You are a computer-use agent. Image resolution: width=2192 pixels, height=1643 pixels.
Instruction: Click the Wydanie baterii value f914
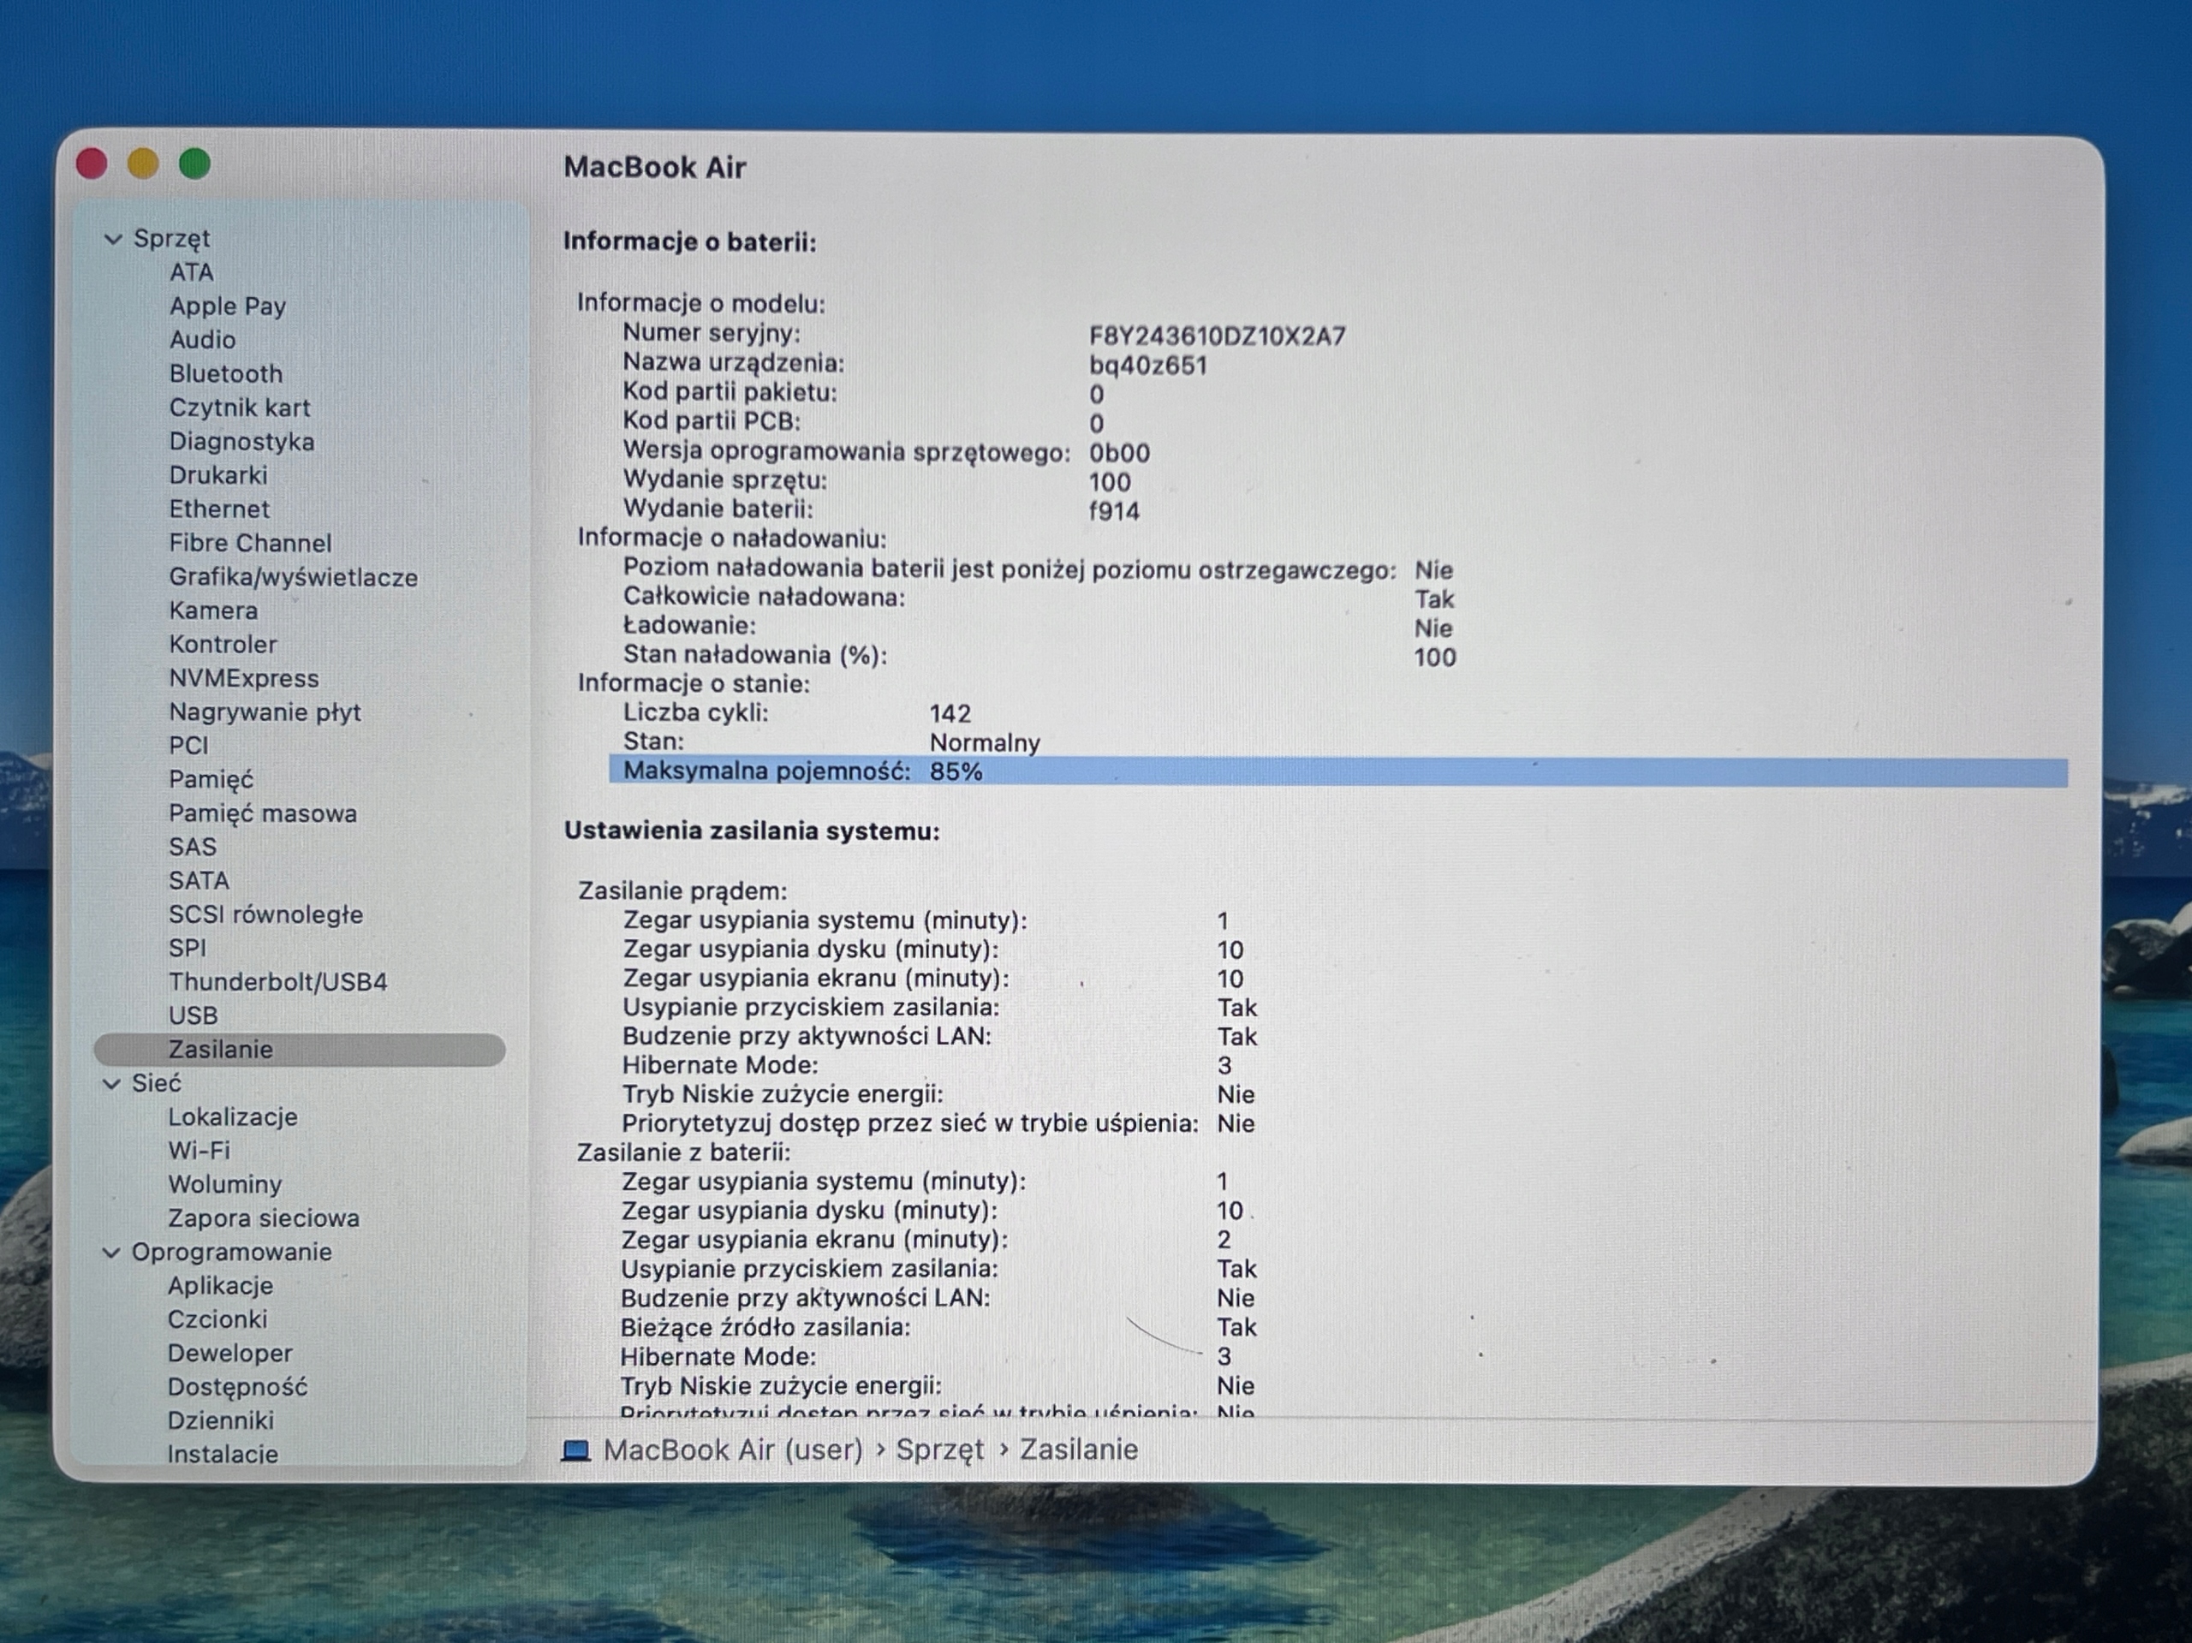[1114, 511]
